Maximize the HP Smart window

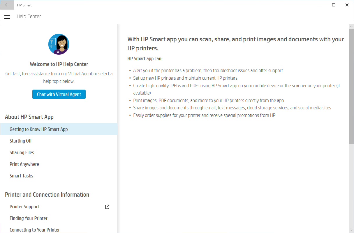pos(334,5)
